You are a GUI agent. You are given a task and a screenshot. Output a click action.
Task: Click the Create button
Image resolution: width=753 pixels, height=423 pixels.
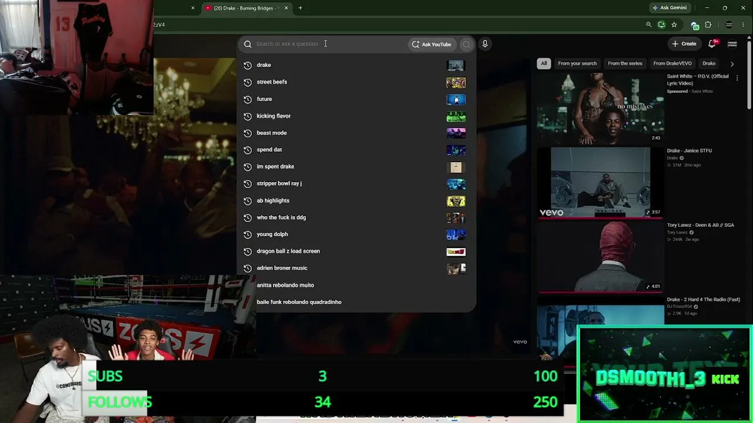(684, 43)
